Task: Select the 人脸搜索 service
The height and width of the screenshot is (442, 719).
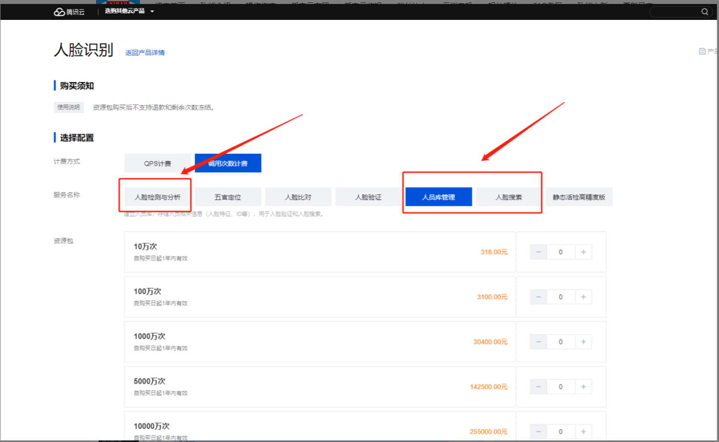Action: [509, 197]
